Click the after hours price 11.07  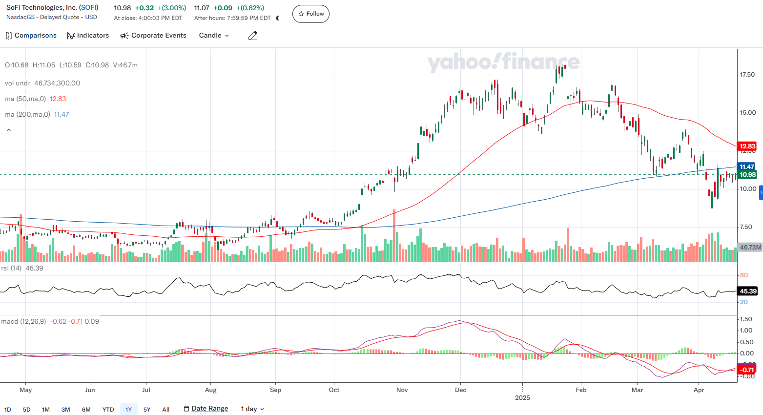[x=202, y=8]
